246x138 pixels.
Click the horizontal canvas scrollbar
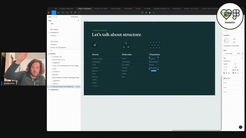point(196,130)
